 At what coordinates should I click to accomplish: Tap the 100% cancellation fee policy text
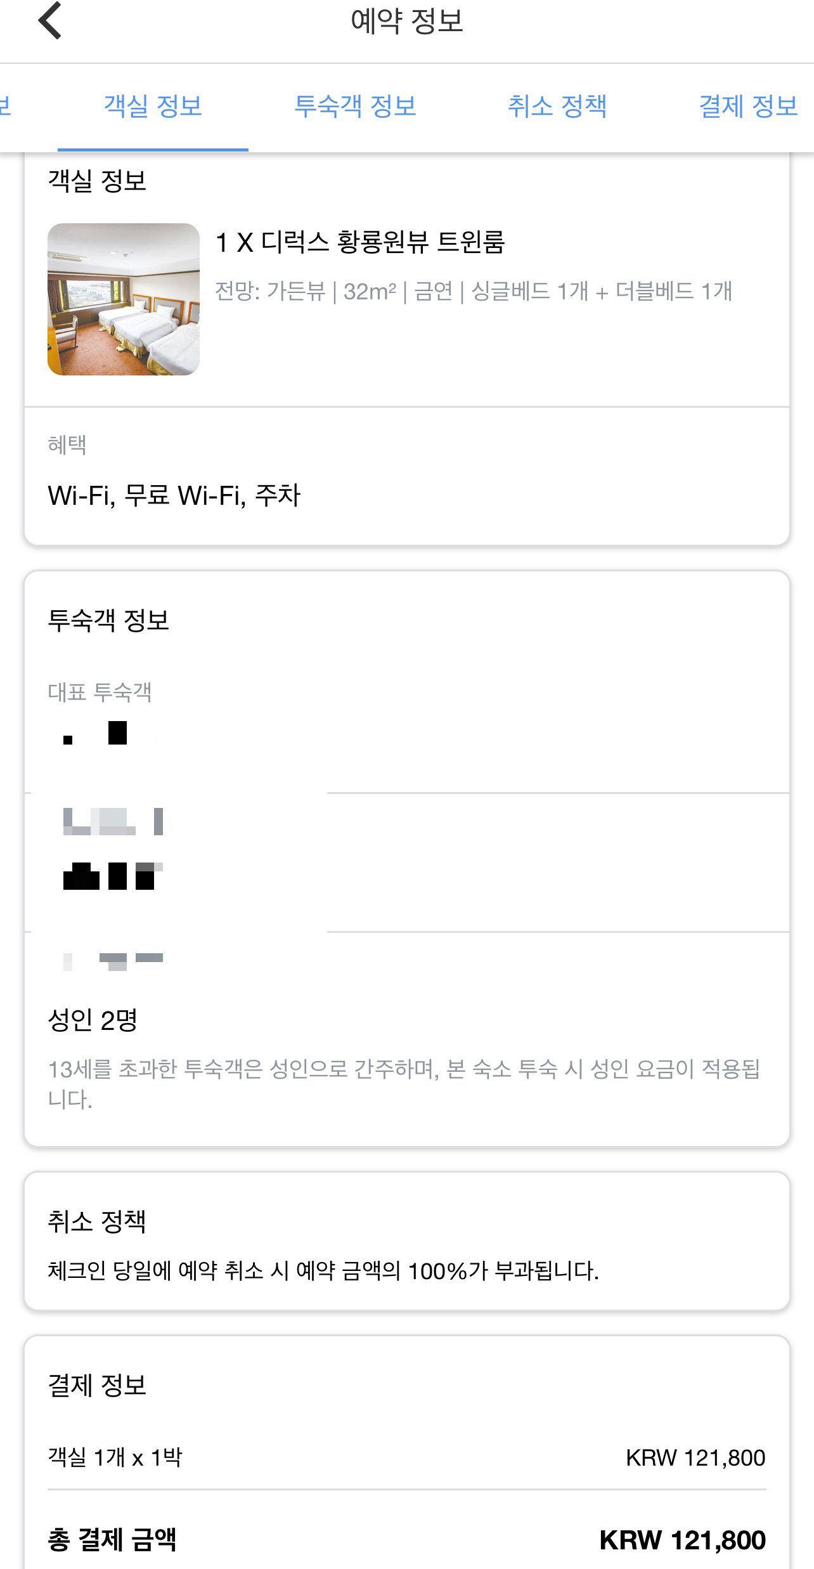tap(323, 1271)
